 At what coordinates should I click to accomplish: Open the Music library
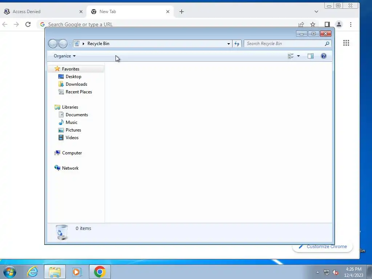(72, 122)
